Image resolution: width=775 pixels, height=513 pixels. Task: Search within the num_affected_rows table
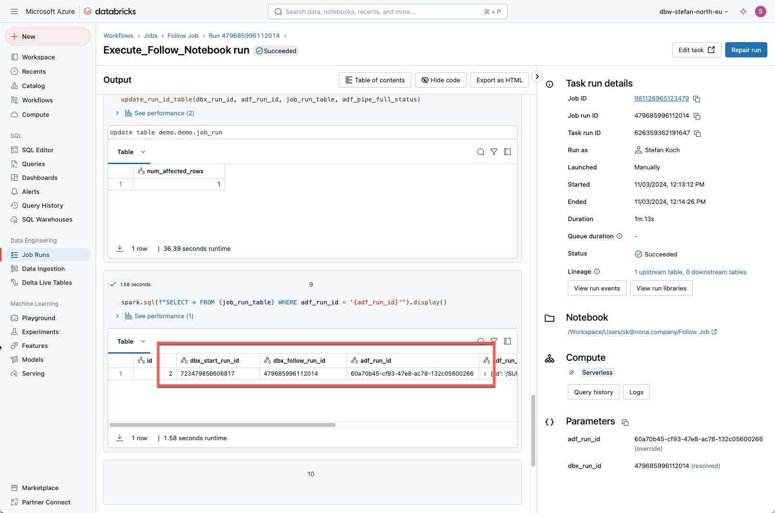[481, 152]
